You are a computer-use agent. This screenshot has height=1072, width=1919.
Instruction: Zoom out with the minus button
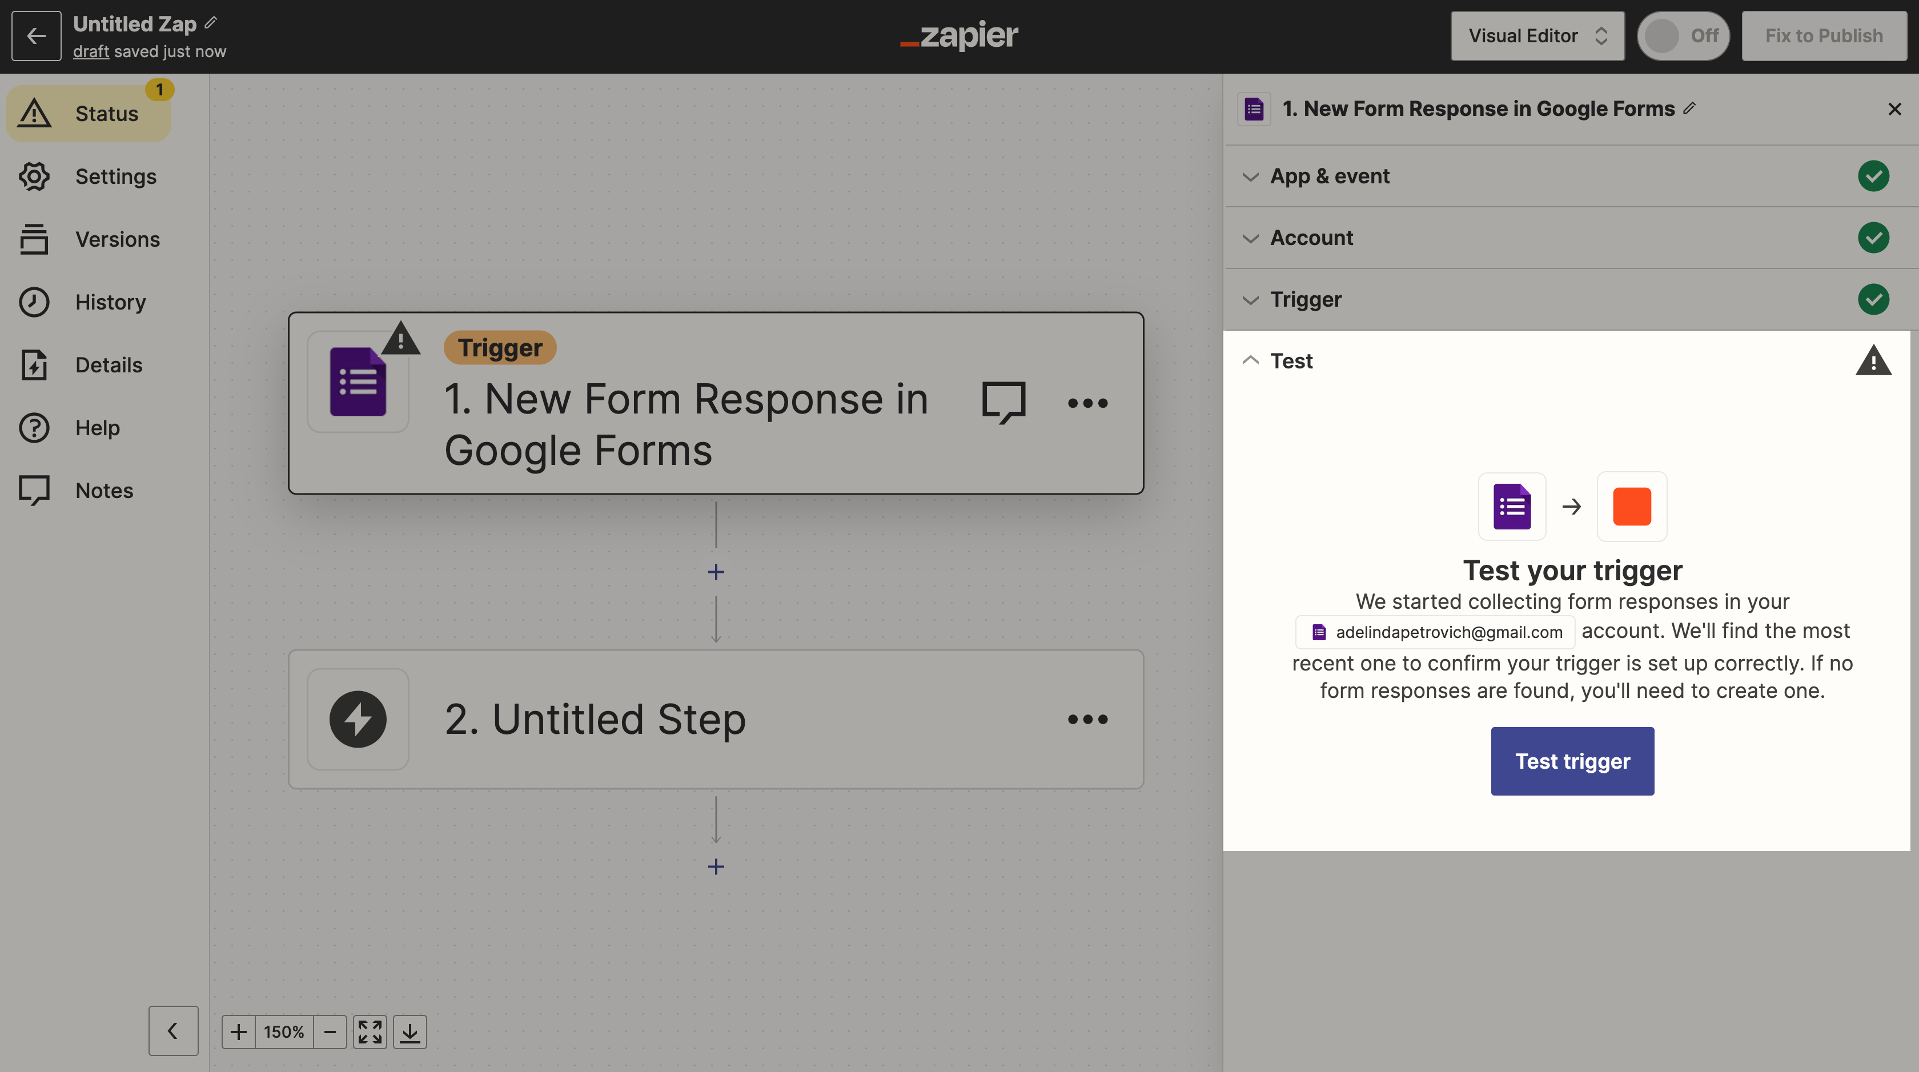pos(330,1032)
